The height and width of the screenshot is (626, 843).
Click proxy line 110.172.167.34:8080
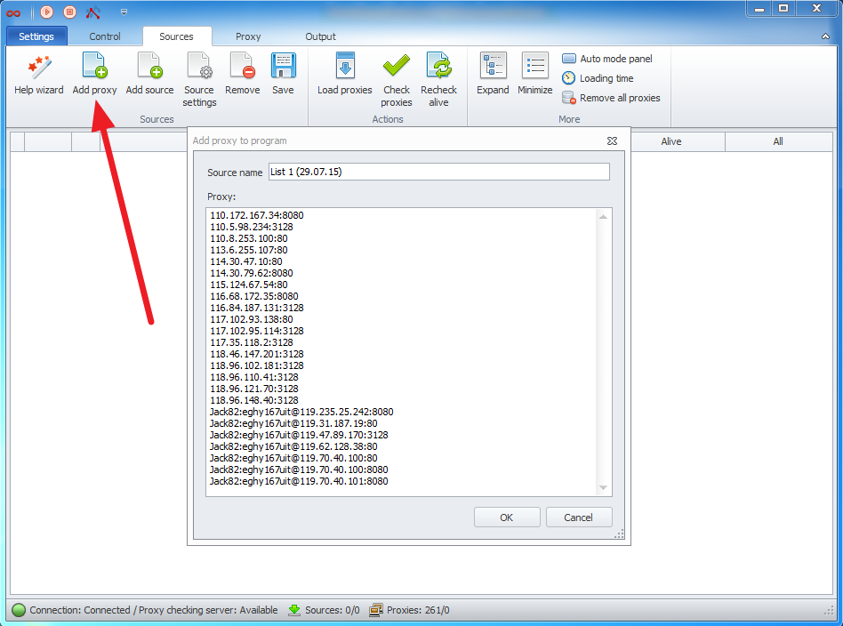point(257,215)
